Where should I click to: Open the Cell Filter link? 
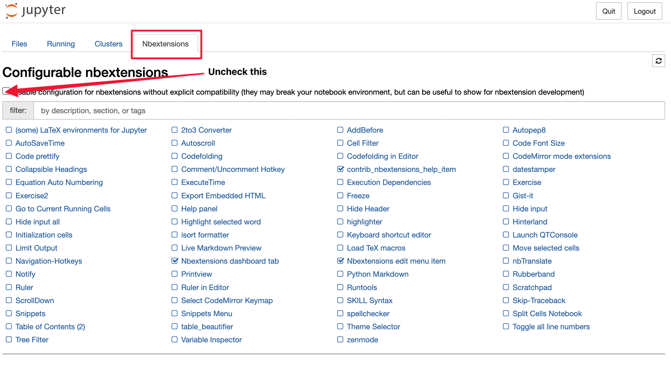coord(363,143)
